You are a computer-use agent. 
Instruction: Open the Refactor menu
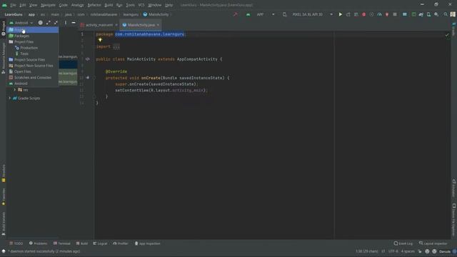[94, 5]
